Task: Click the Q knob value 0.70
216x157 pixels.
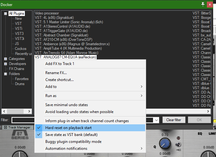Action: [x=165, y=135]
